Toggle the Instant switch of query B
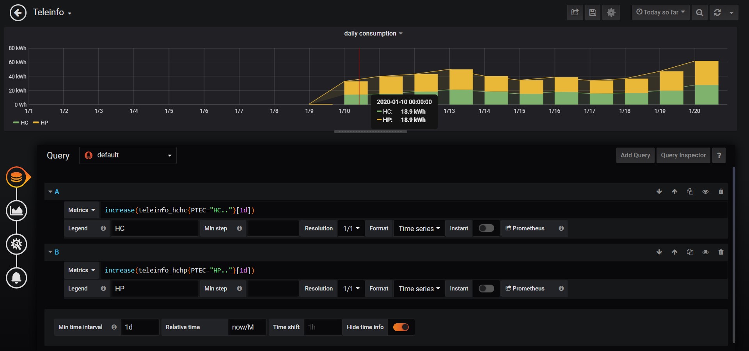 486,289
